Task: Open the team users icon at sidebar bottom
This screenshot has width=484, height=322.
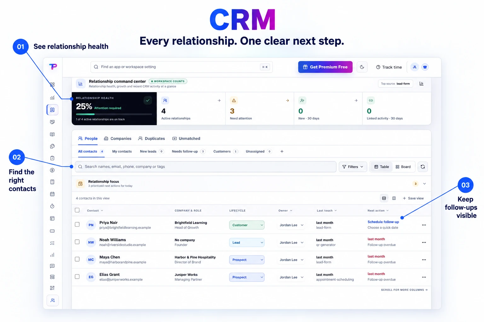Action: 53,300
